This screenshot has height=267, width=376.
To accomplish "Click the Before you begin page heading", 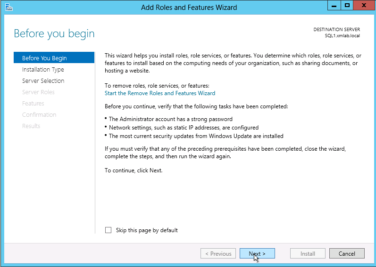I will (54, 33).
